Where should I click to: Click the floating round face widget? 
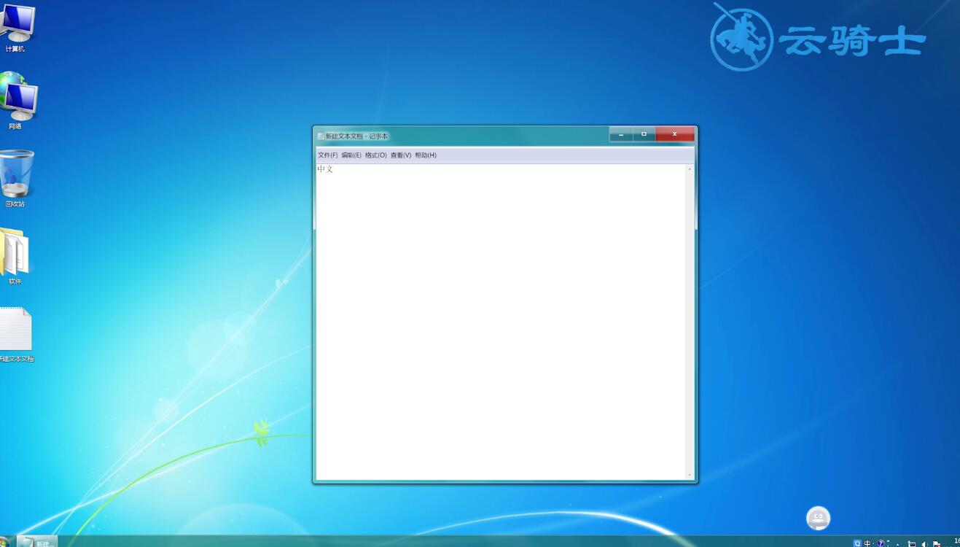tap(819, 519)
